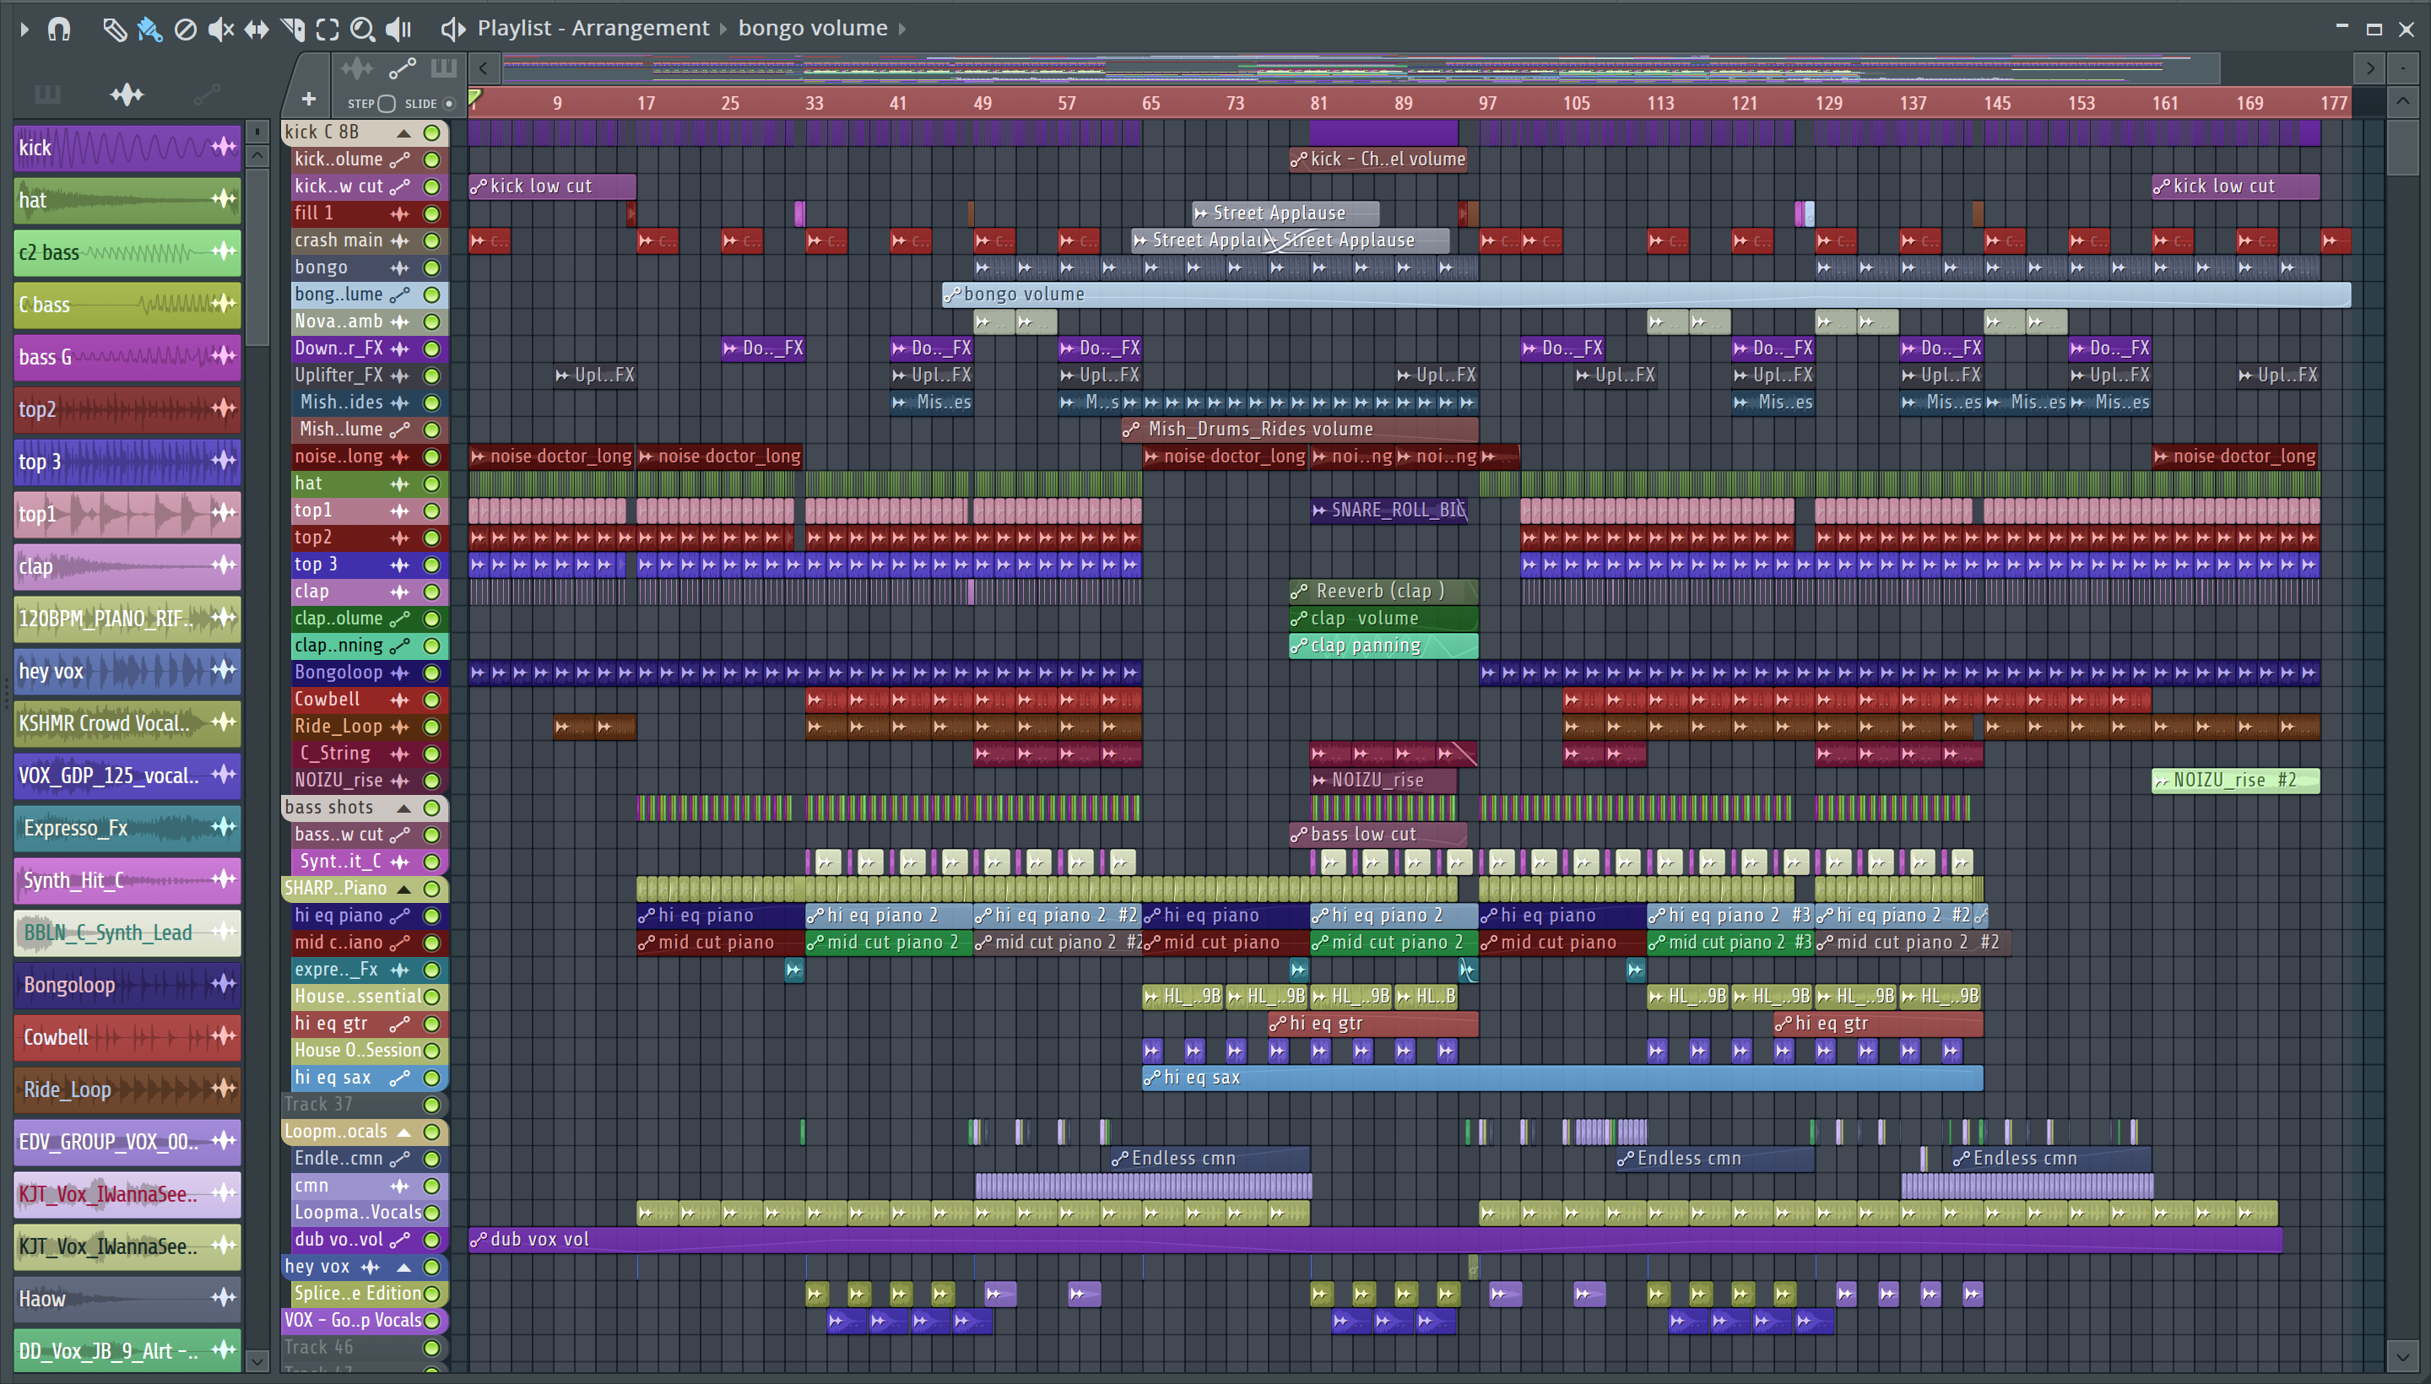Viewport: 2431px width, 1384px height.
Task: Select the Slip tool
Action: [x=257, y=30]
